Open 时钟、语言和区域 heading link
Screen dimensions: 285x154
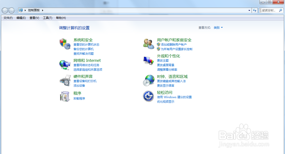coord(172,76)
